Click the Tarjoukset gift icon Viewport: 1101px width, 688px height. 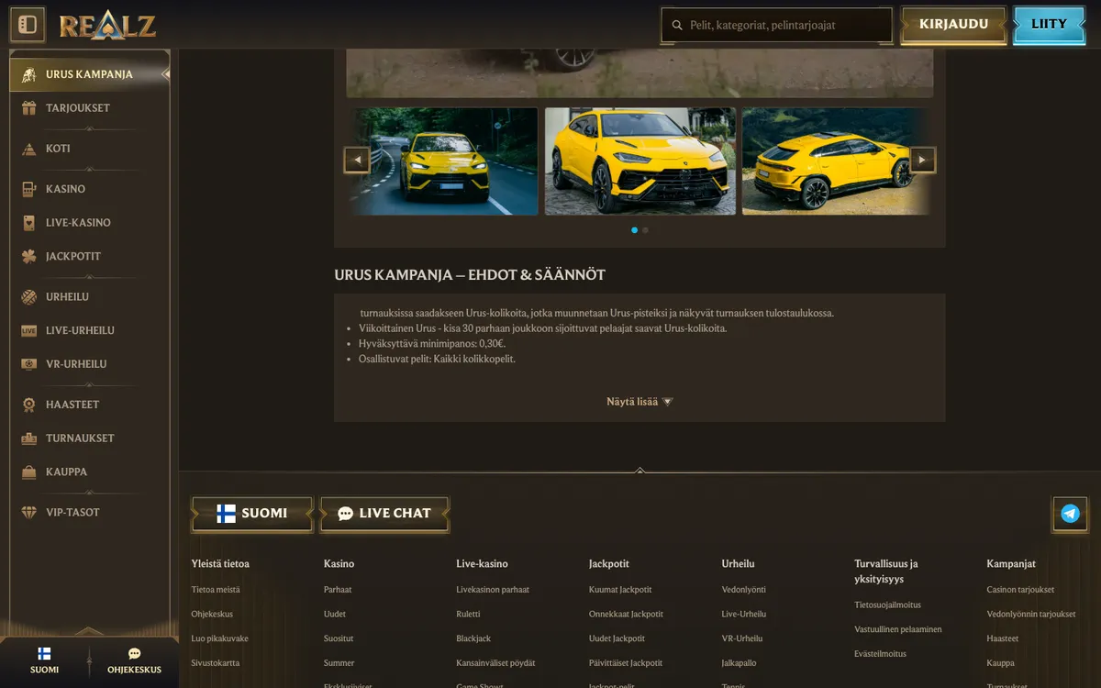[28, 108]
